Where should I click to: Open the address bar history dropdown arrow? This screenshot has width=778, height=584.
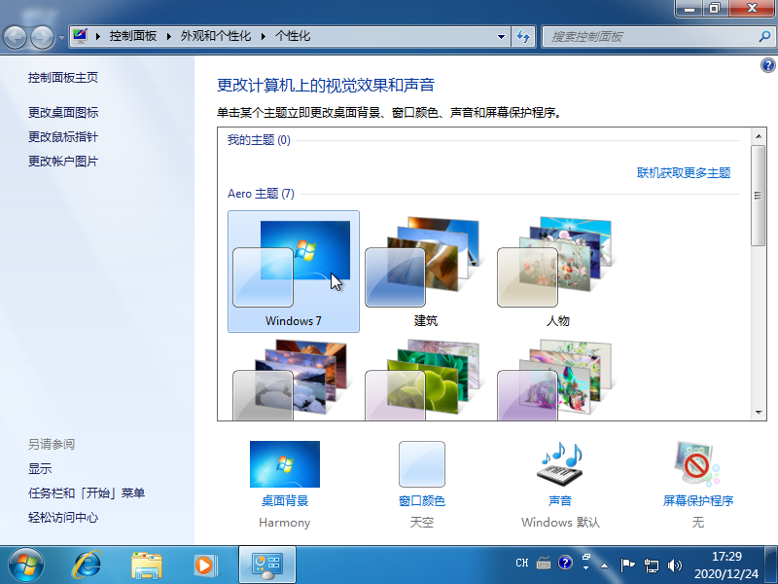pos(501,36)
